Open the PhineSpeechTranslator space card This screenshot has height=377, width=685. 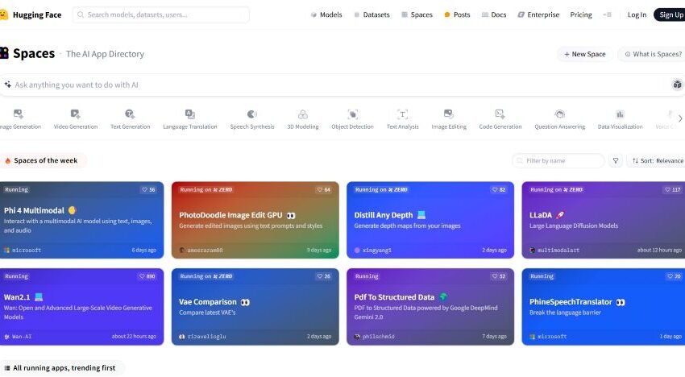click(604, 307)
